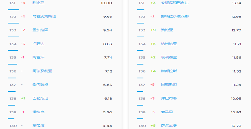Open the 阿尔及利亚 country link
Viewport: 251px width, 129px height.
42,71
